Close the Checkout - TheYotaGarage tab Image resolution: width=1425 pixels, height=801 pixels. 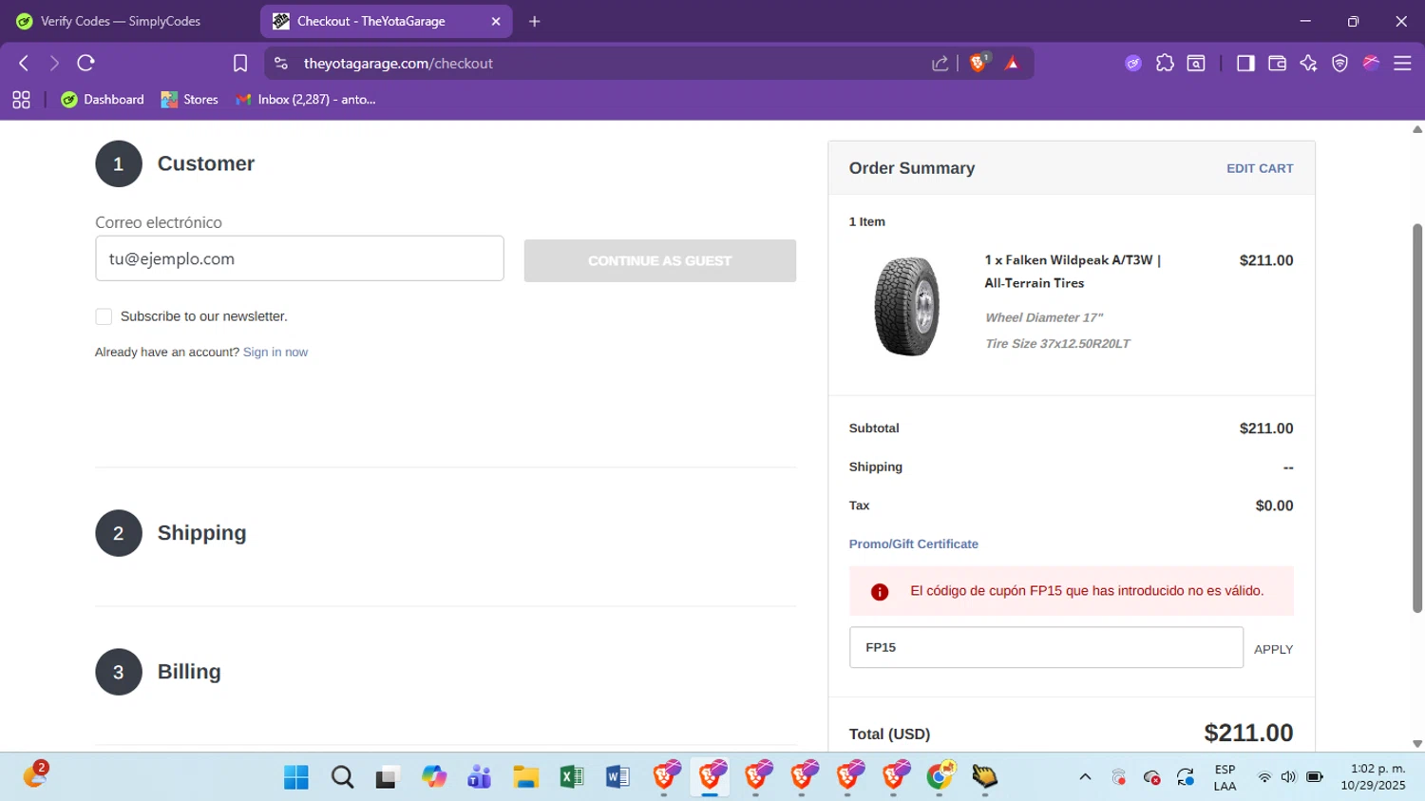point(496,21)
